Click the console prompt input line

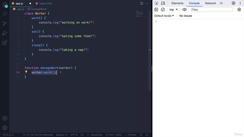pos(198,21)
